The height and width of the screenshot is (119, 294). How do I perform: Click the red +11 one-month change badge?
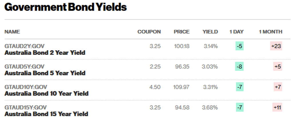(277, 107)
